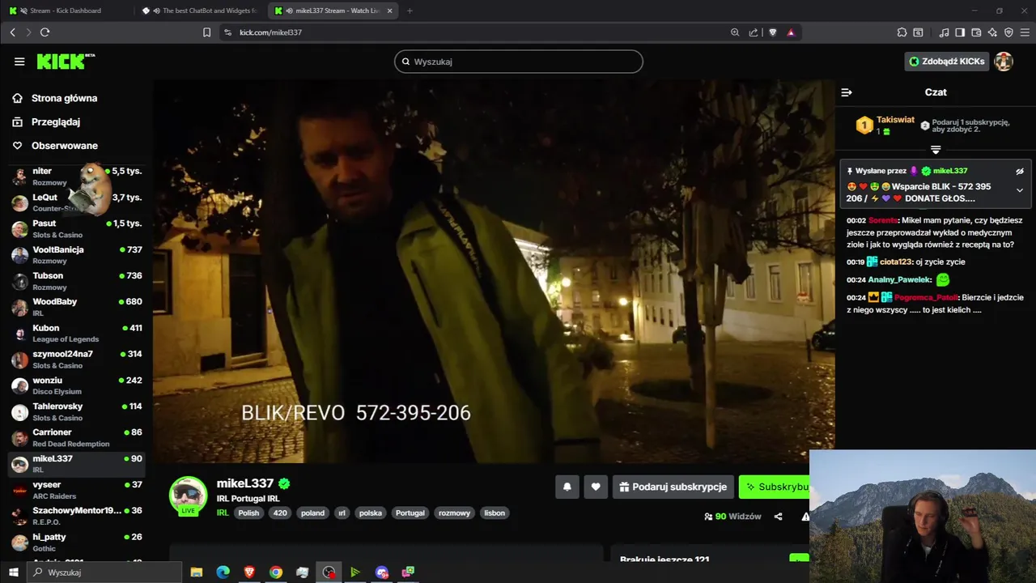
Task: Click username Analny_Pawelek in chat
Action: pos(900,280)
